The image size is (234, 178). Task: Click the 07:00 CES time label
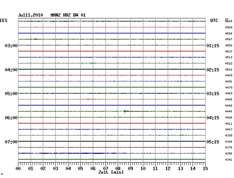pyautogui.click(x=11, y=142)
